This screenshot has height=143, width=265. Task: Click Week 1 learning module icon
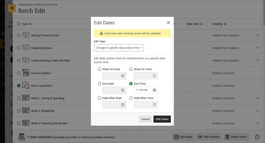pos(26,98)
